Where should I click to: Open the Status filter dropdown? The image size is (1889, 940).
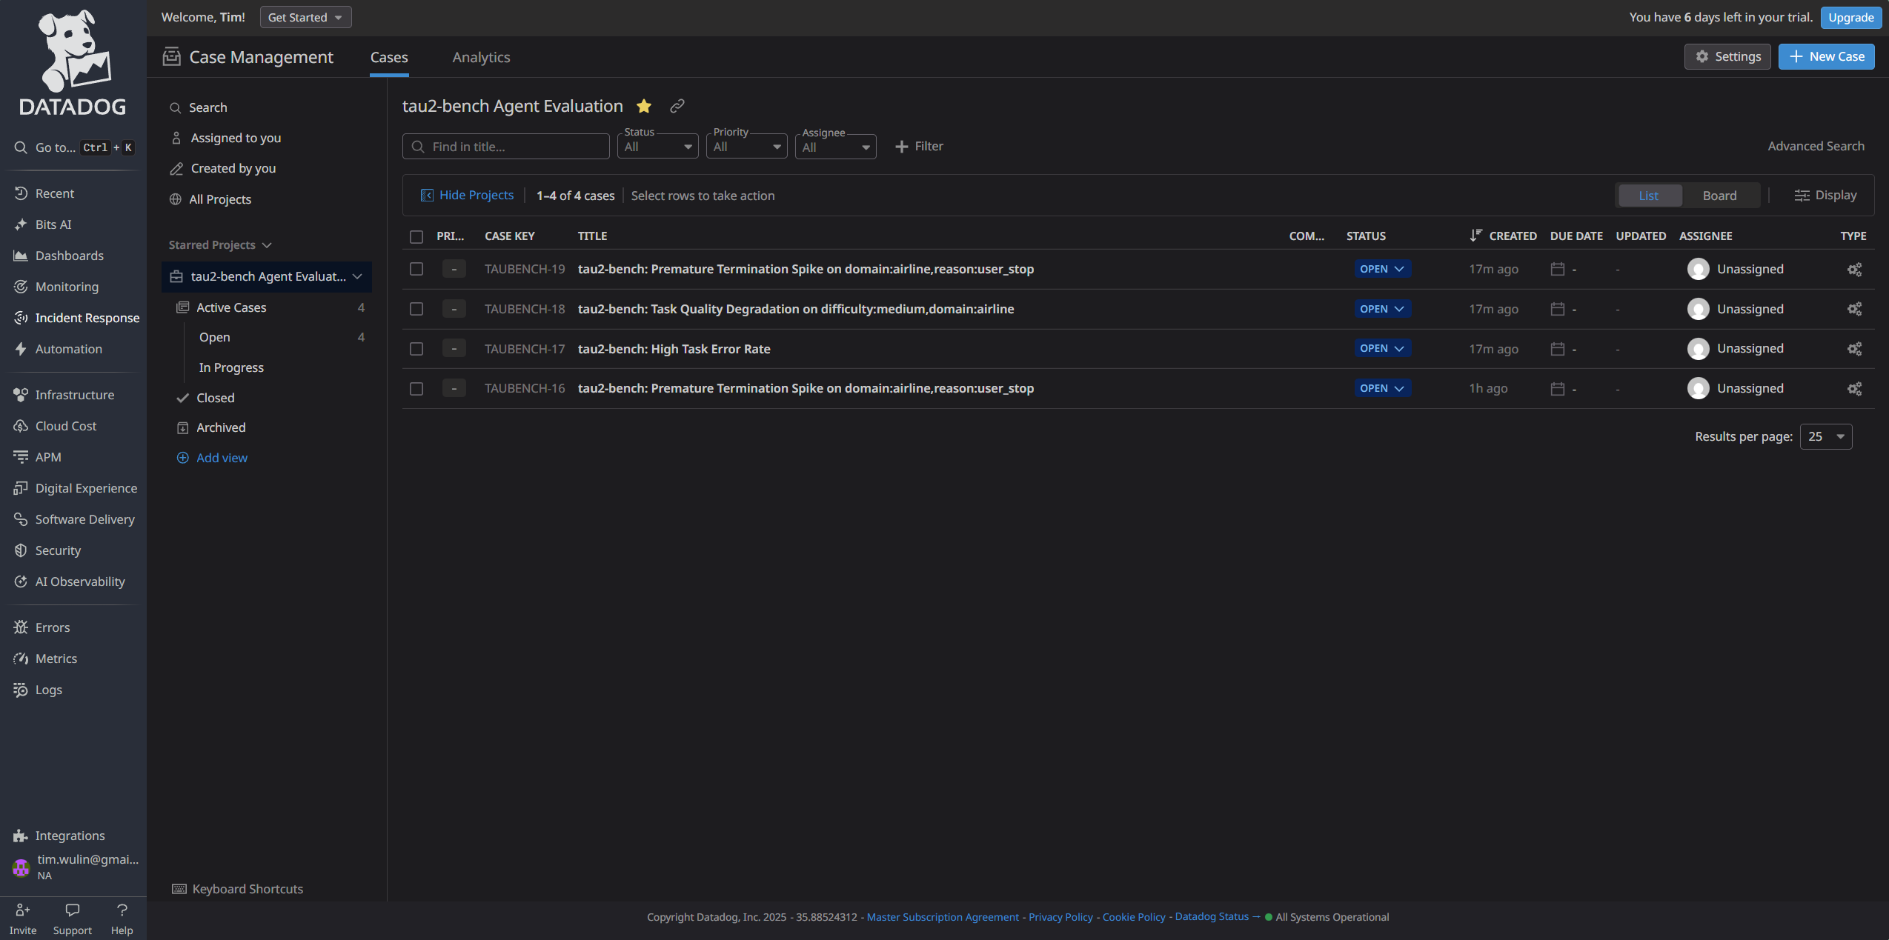pos(657,147)
